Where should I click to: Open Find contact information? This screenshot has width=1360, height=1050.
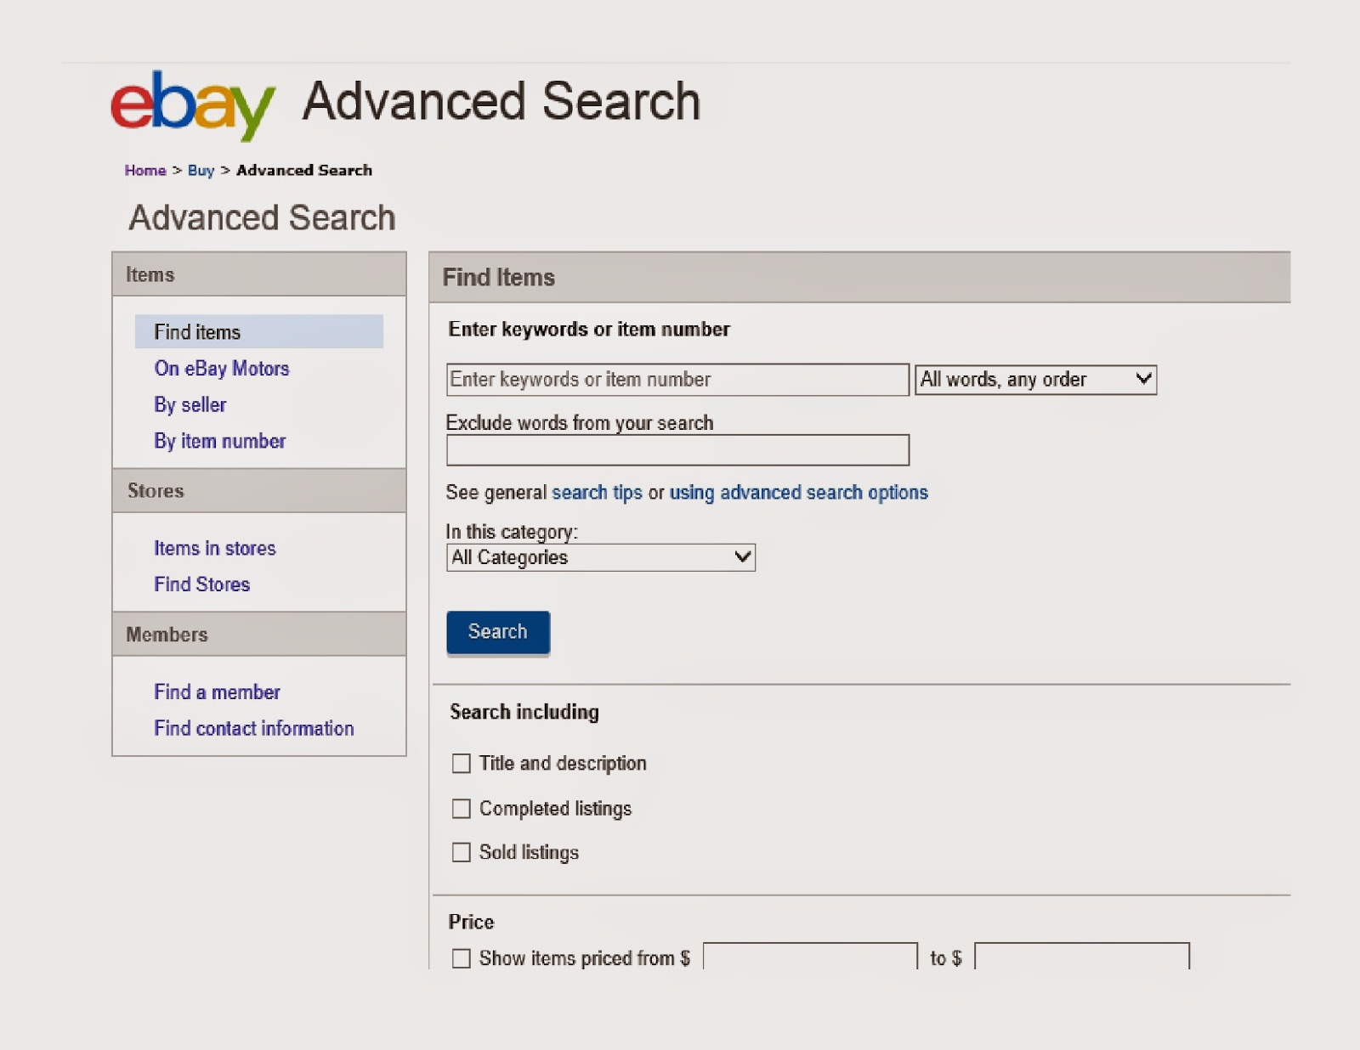tap(253, 728)
